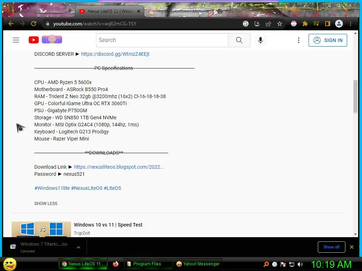
Task: Close the Nexus LiteOS 11 tab
Action: 139,11
